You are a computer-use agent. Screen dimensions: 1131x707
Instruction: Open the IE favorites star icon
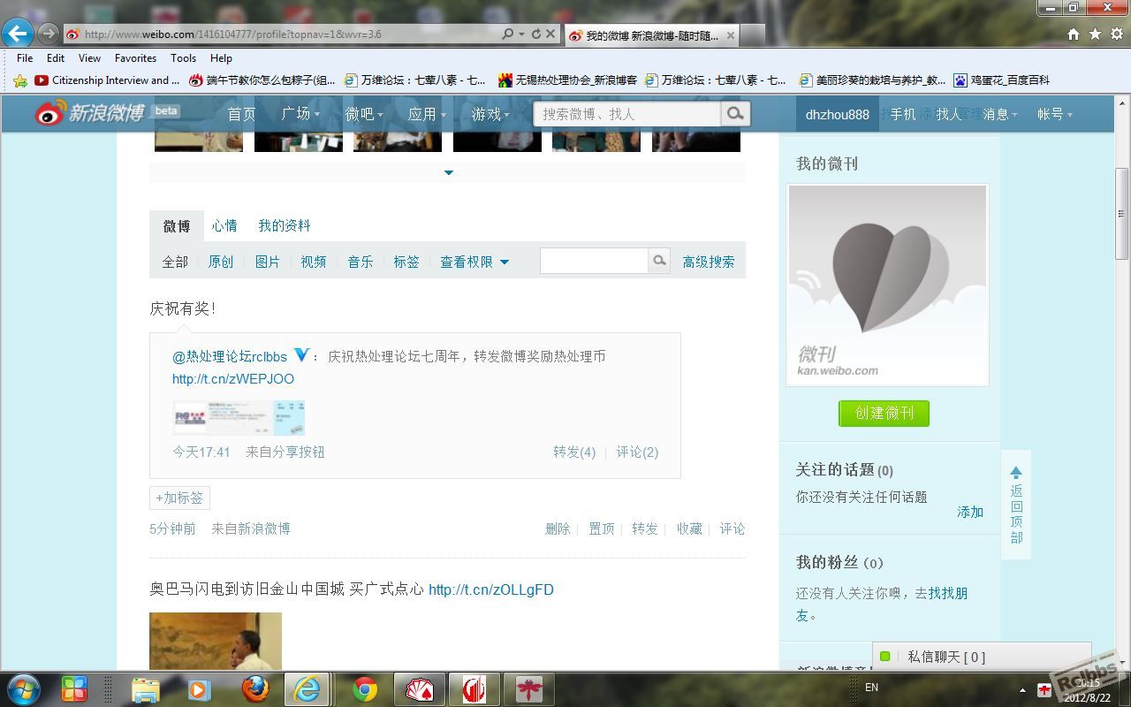(x=1095, y=34)
